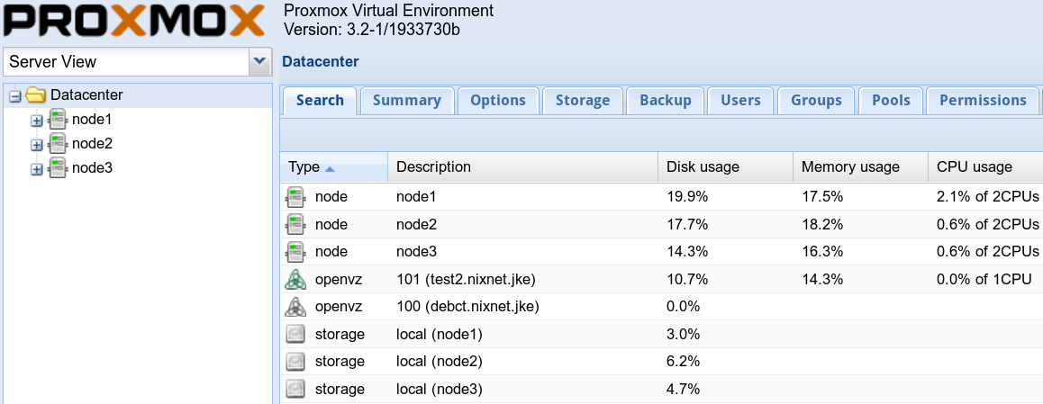Click the node3 server icon in tree

[x=59, y=167]
